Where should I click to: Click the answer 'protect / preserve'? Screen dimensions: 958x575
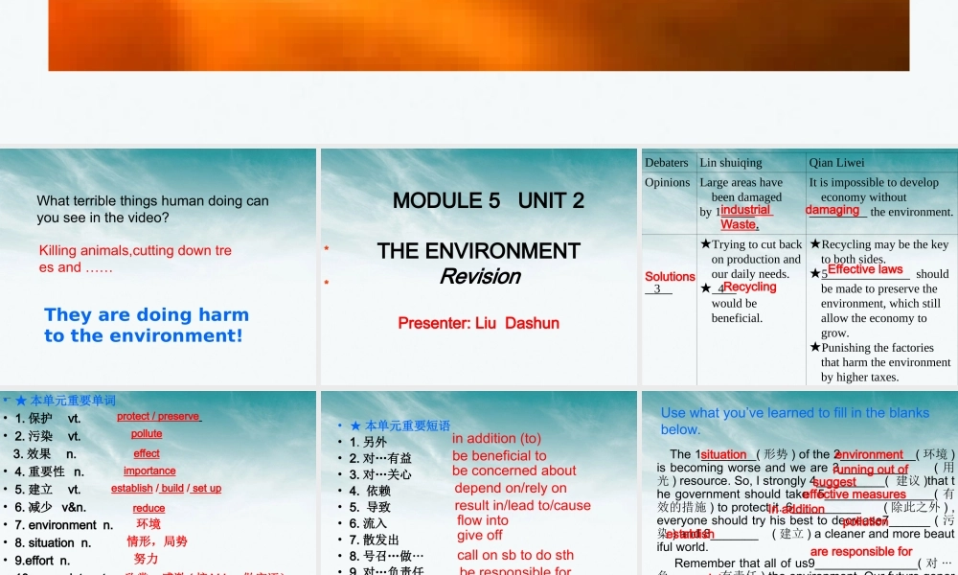158,416
